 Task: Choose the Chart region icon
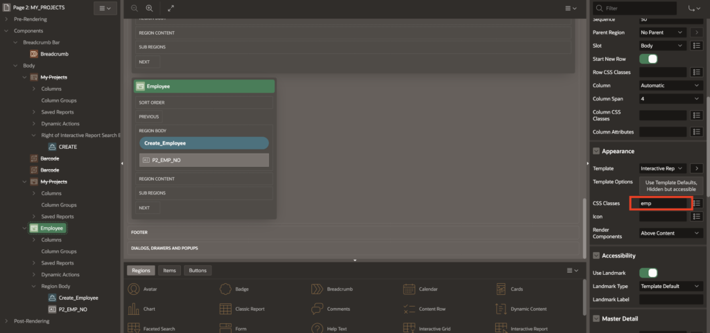click(132, 309)
